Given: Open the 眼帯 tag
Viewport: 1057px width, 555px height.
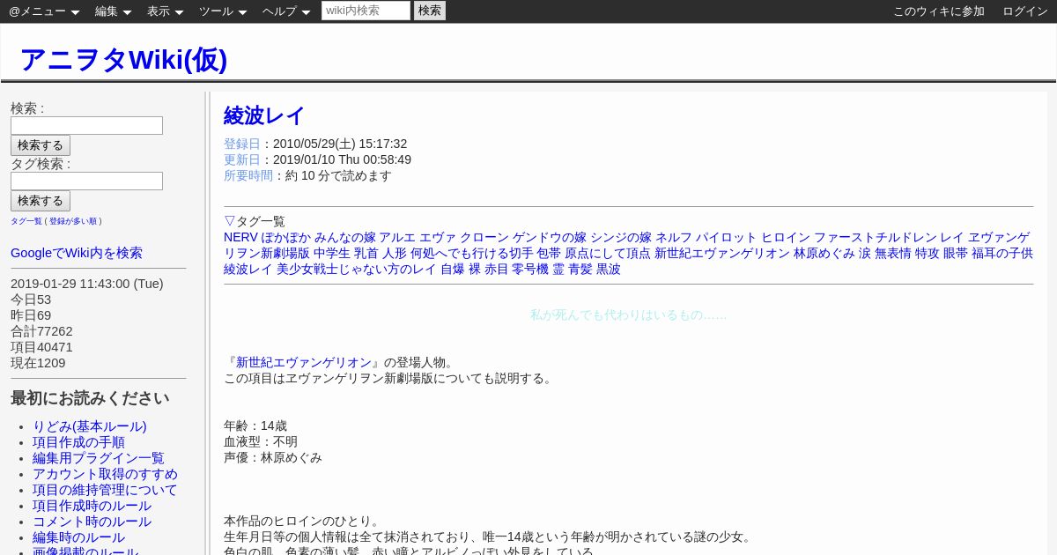Looking at the screenshot, I should coord(956,253).
